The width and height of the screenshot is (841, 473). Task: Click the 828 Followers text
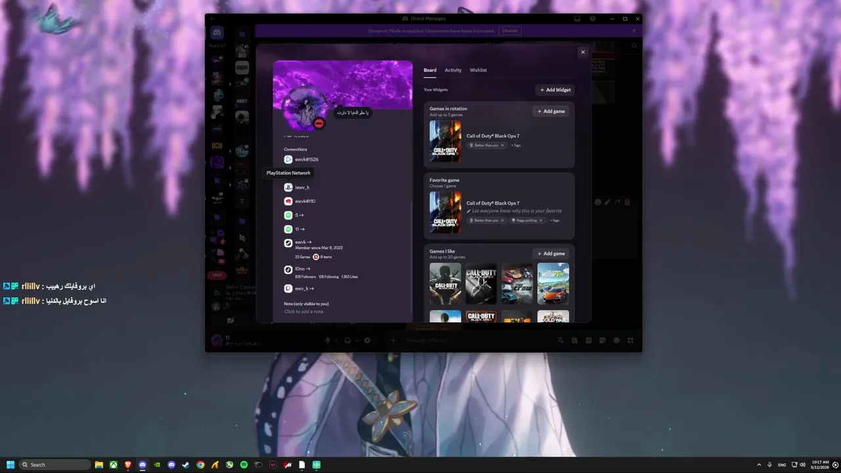coord(306,277)
